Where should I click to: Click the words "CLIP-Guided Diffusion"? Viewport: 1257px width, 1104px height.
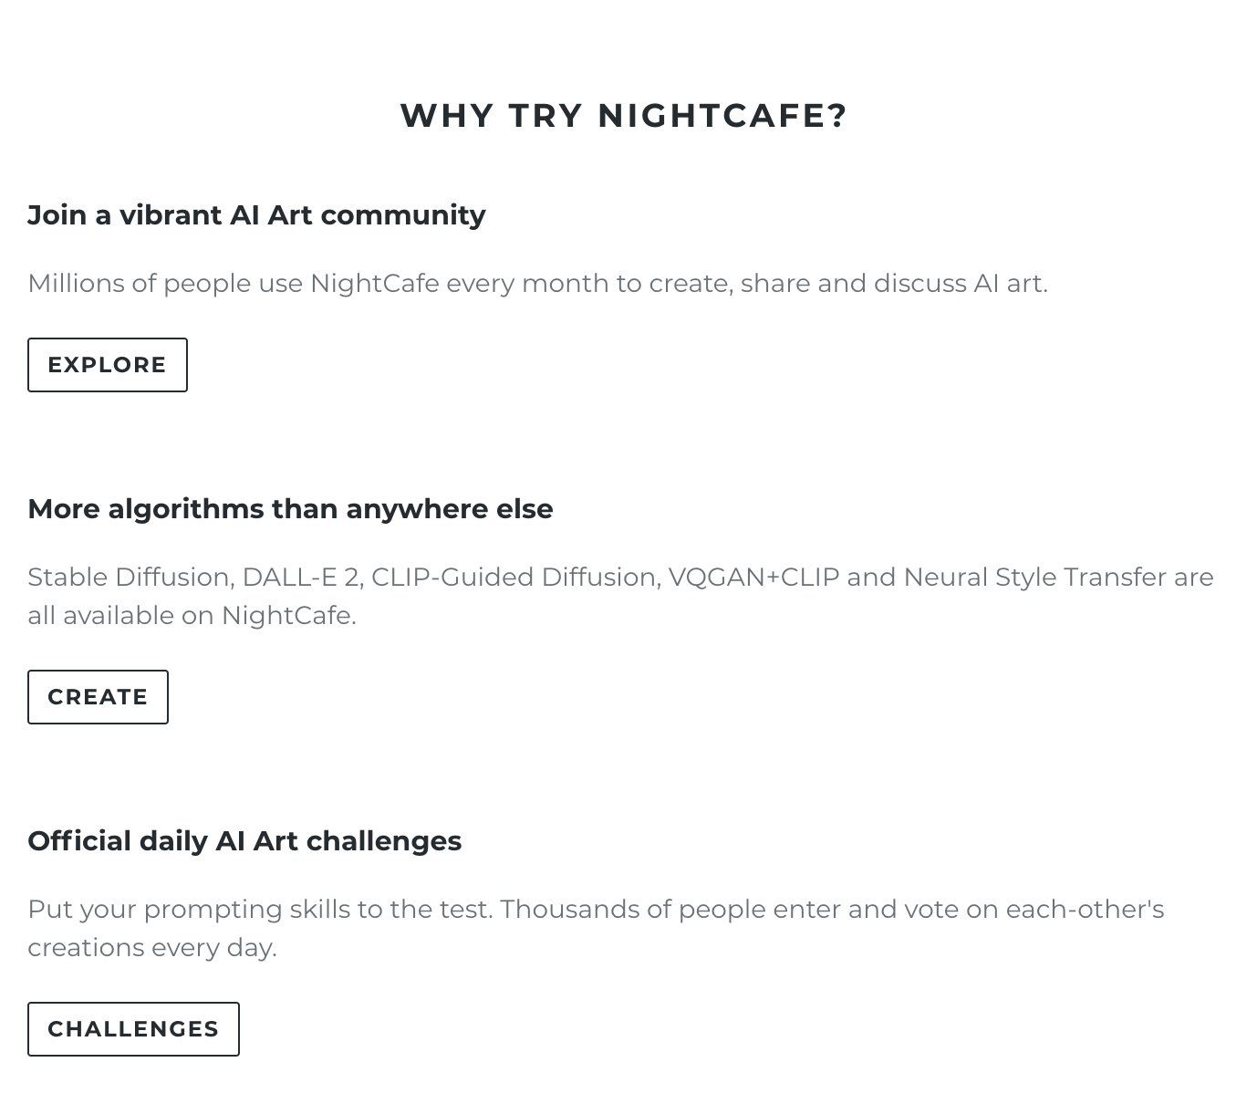tap(514, 578)
